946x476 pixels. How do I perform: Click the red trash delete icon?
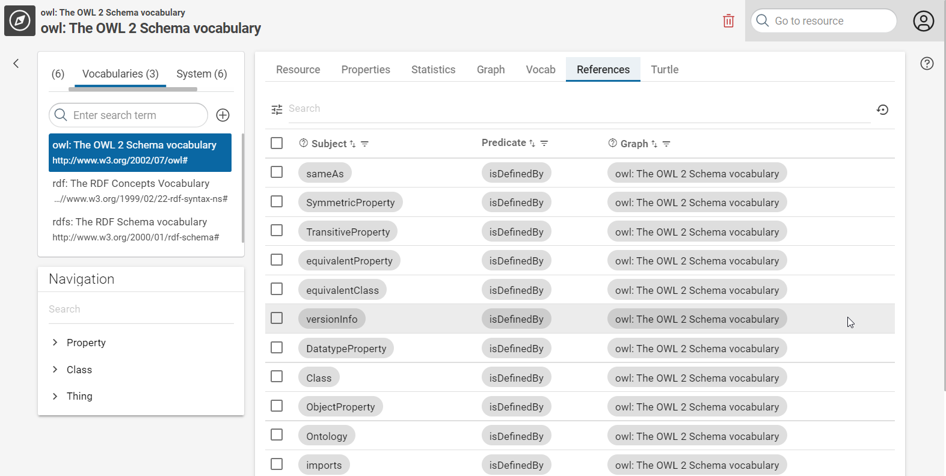coord(728,21)
